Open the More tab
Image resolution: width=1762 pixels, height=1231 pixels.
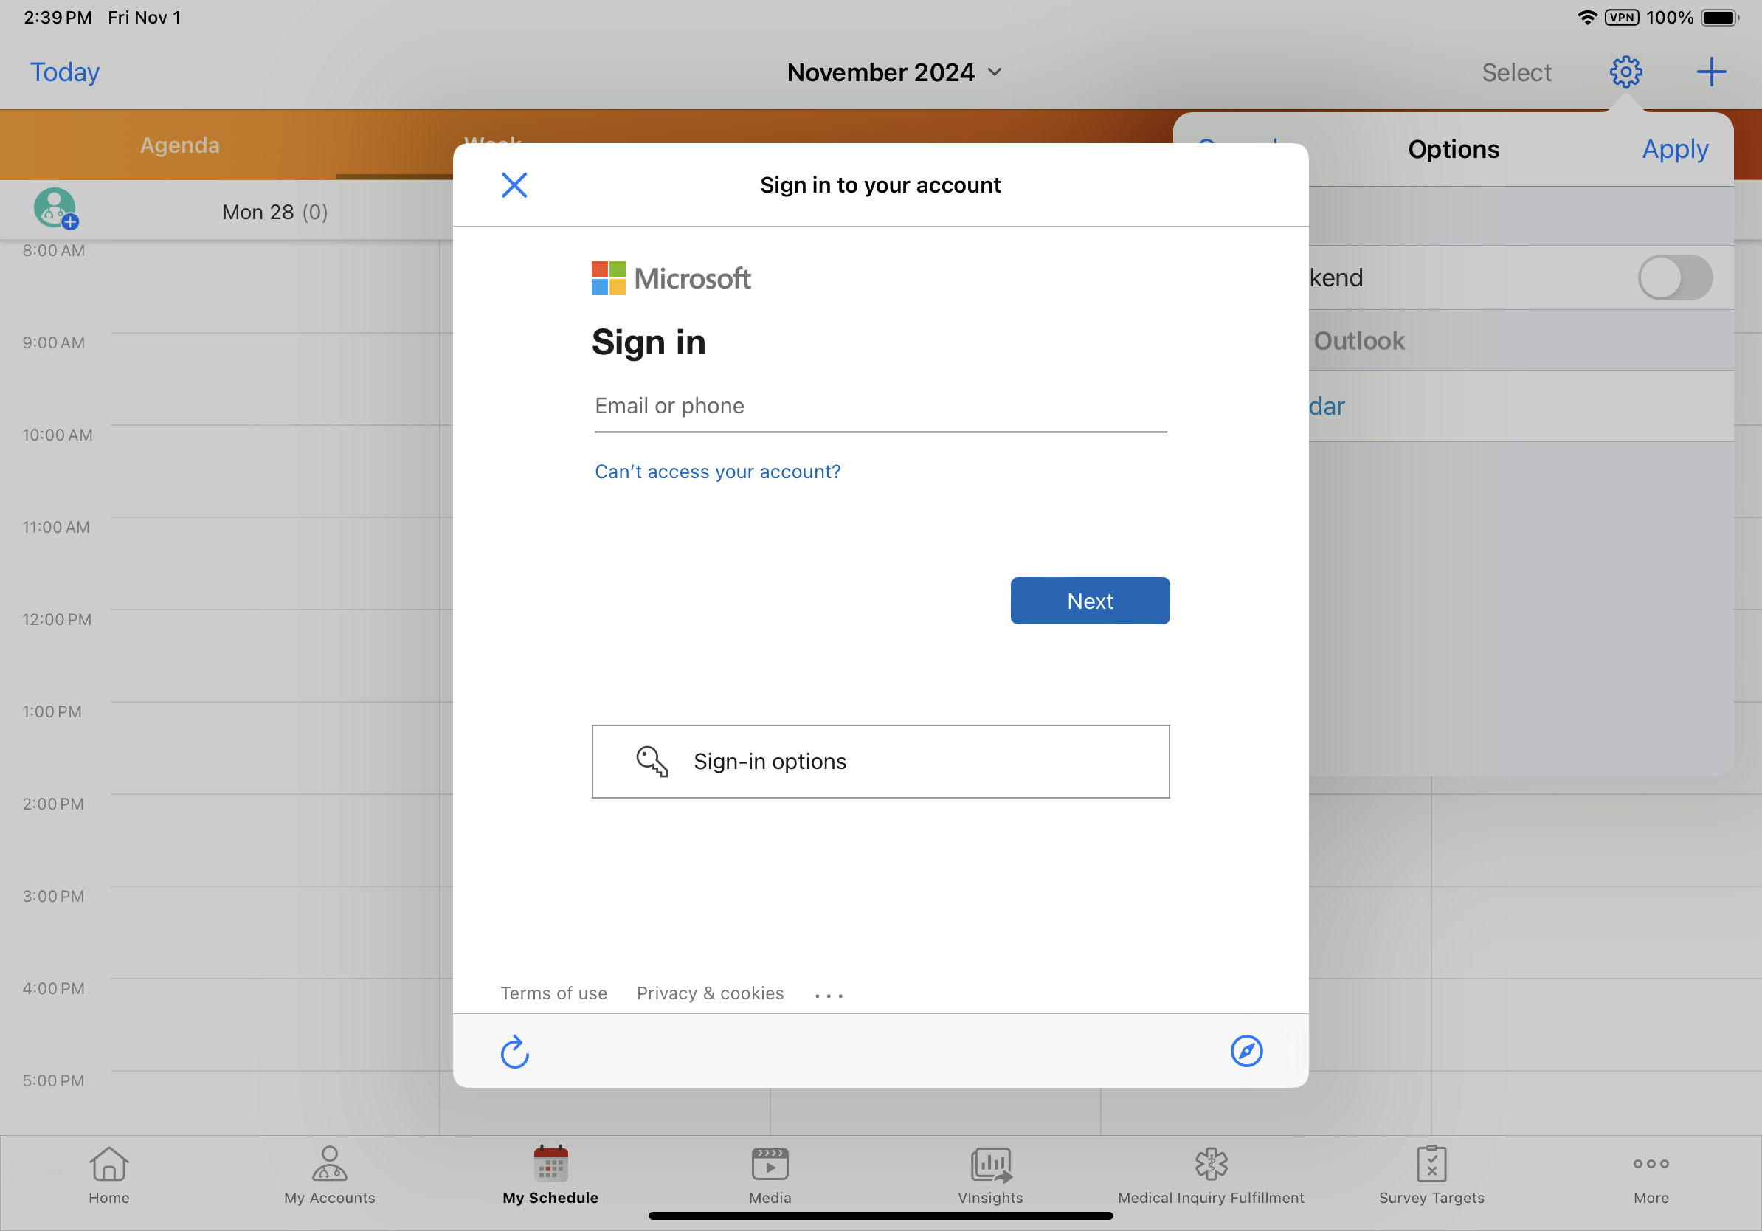click(x=1651, y=1173)
